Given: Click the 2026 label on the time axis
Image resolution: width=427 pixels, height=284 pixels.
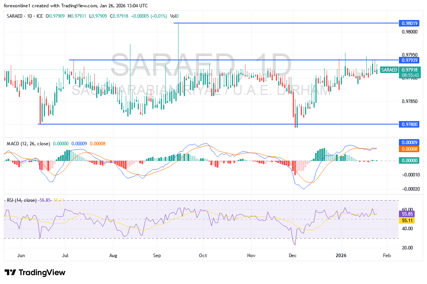Looking at the screenshot, I should click(342, 255).
